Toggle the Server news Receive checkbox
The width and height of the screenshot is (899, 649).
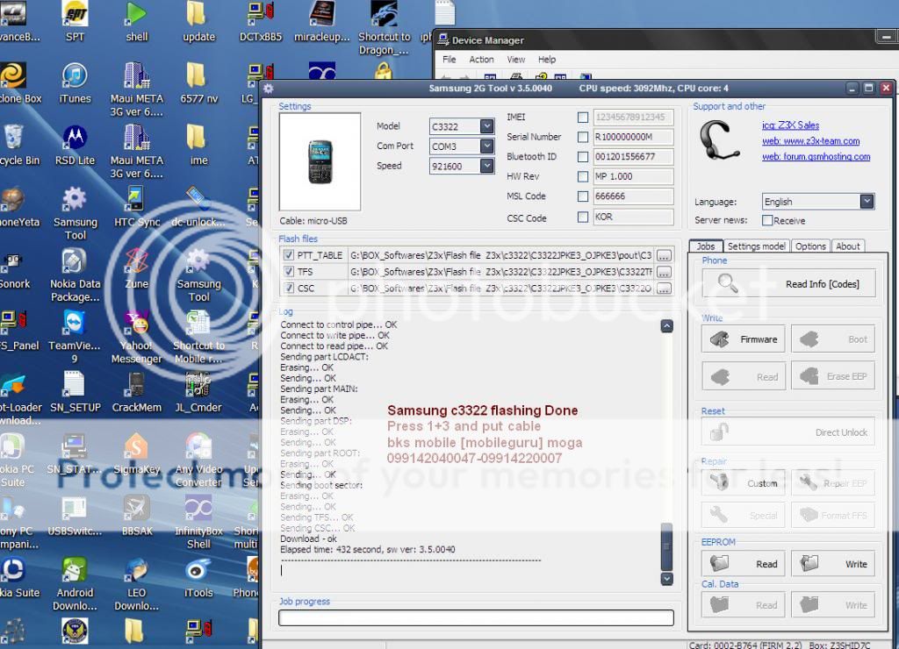pyautogui.click(x=767, y=220)
